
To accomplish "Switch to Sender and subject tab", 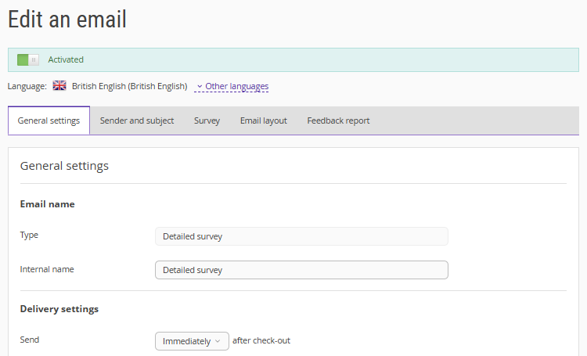I will coord(137,120).
